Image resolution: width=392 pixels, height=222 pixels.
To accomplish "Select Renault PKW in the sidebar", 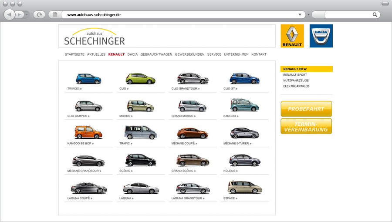I will 307,69.
